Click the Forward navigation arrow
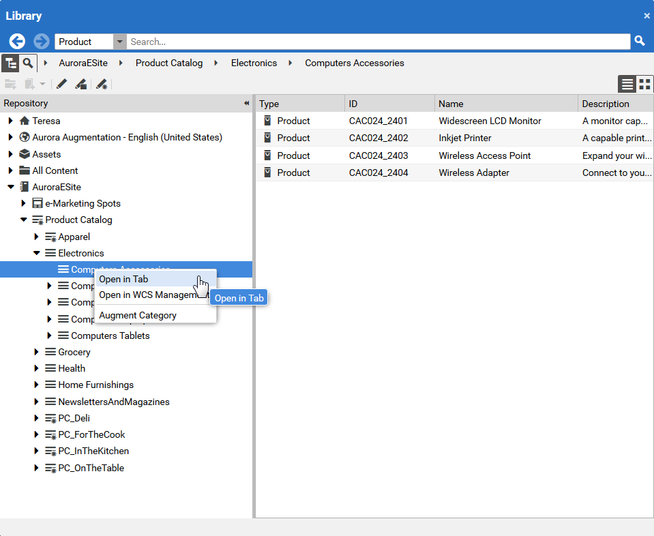The height and width of the screenshot is (536, 654). point(41,42)
